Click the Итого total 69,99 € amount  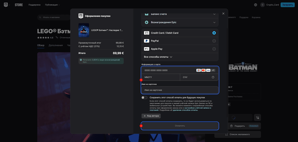coord(118,53)
